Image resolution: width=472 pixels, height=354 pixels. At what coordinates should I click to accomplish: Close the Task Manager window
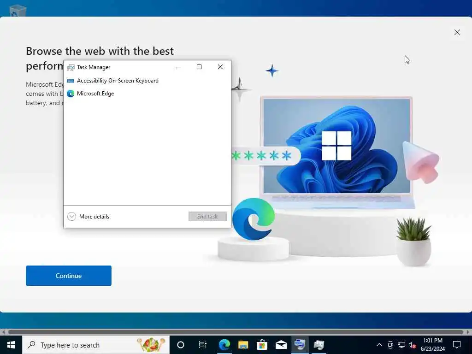(220, 67)
